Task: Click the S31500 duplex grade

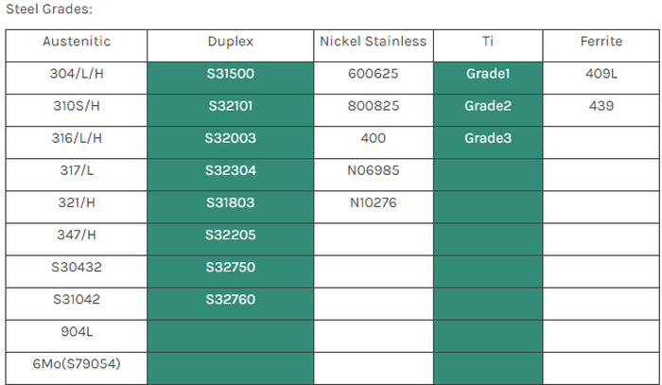Action: [x=231, y=74]
